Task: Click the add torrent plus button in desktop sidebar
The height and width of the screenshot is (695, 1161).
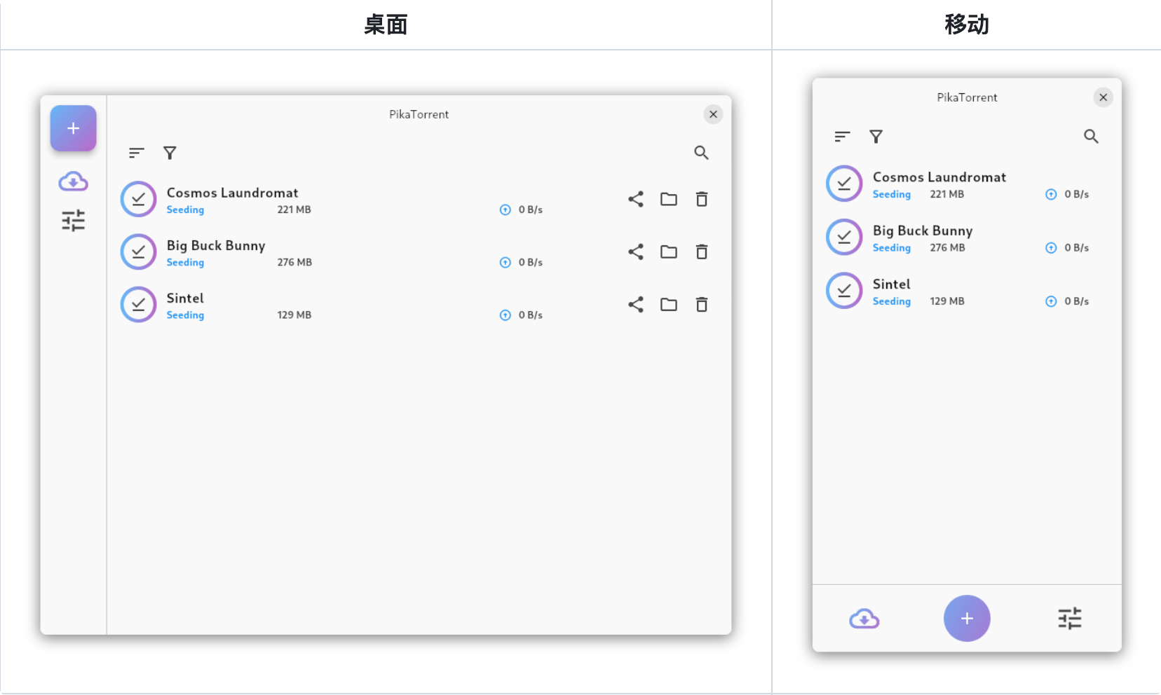Action: click(73, 128)
